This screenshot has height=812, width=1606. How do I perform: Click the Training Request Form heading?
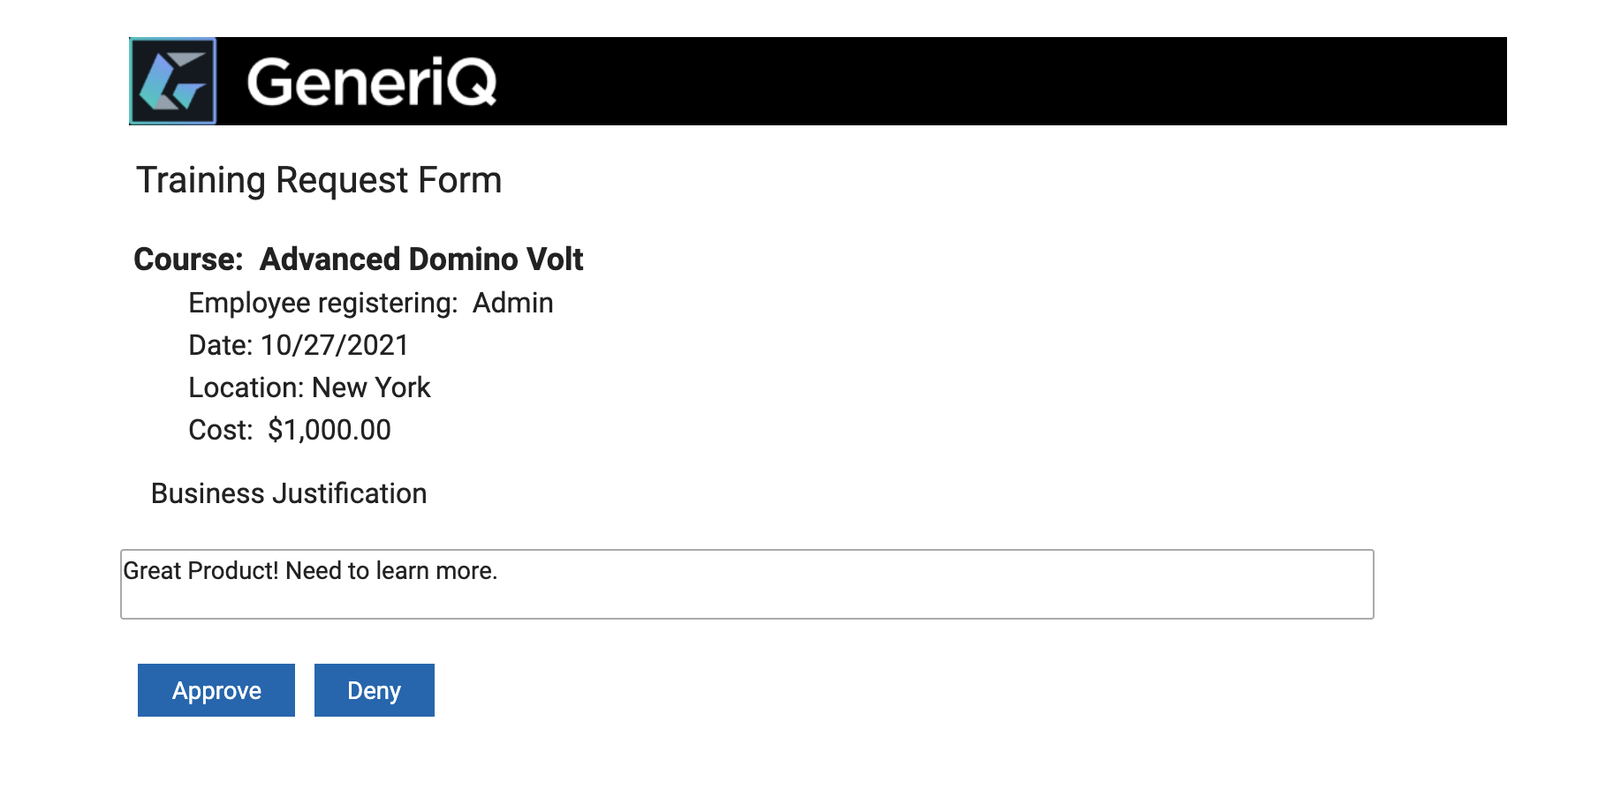click(x=319, y=180)
